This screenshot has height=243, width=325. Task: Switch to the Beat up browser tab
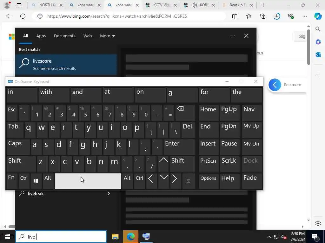pyautogui.click(x=237, y=5)
